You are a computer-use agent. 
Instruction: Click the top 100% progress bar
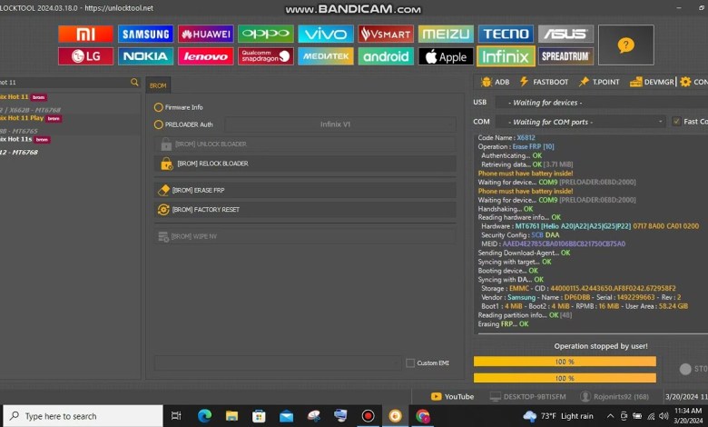pyautogui.click(x=565, y=362)
